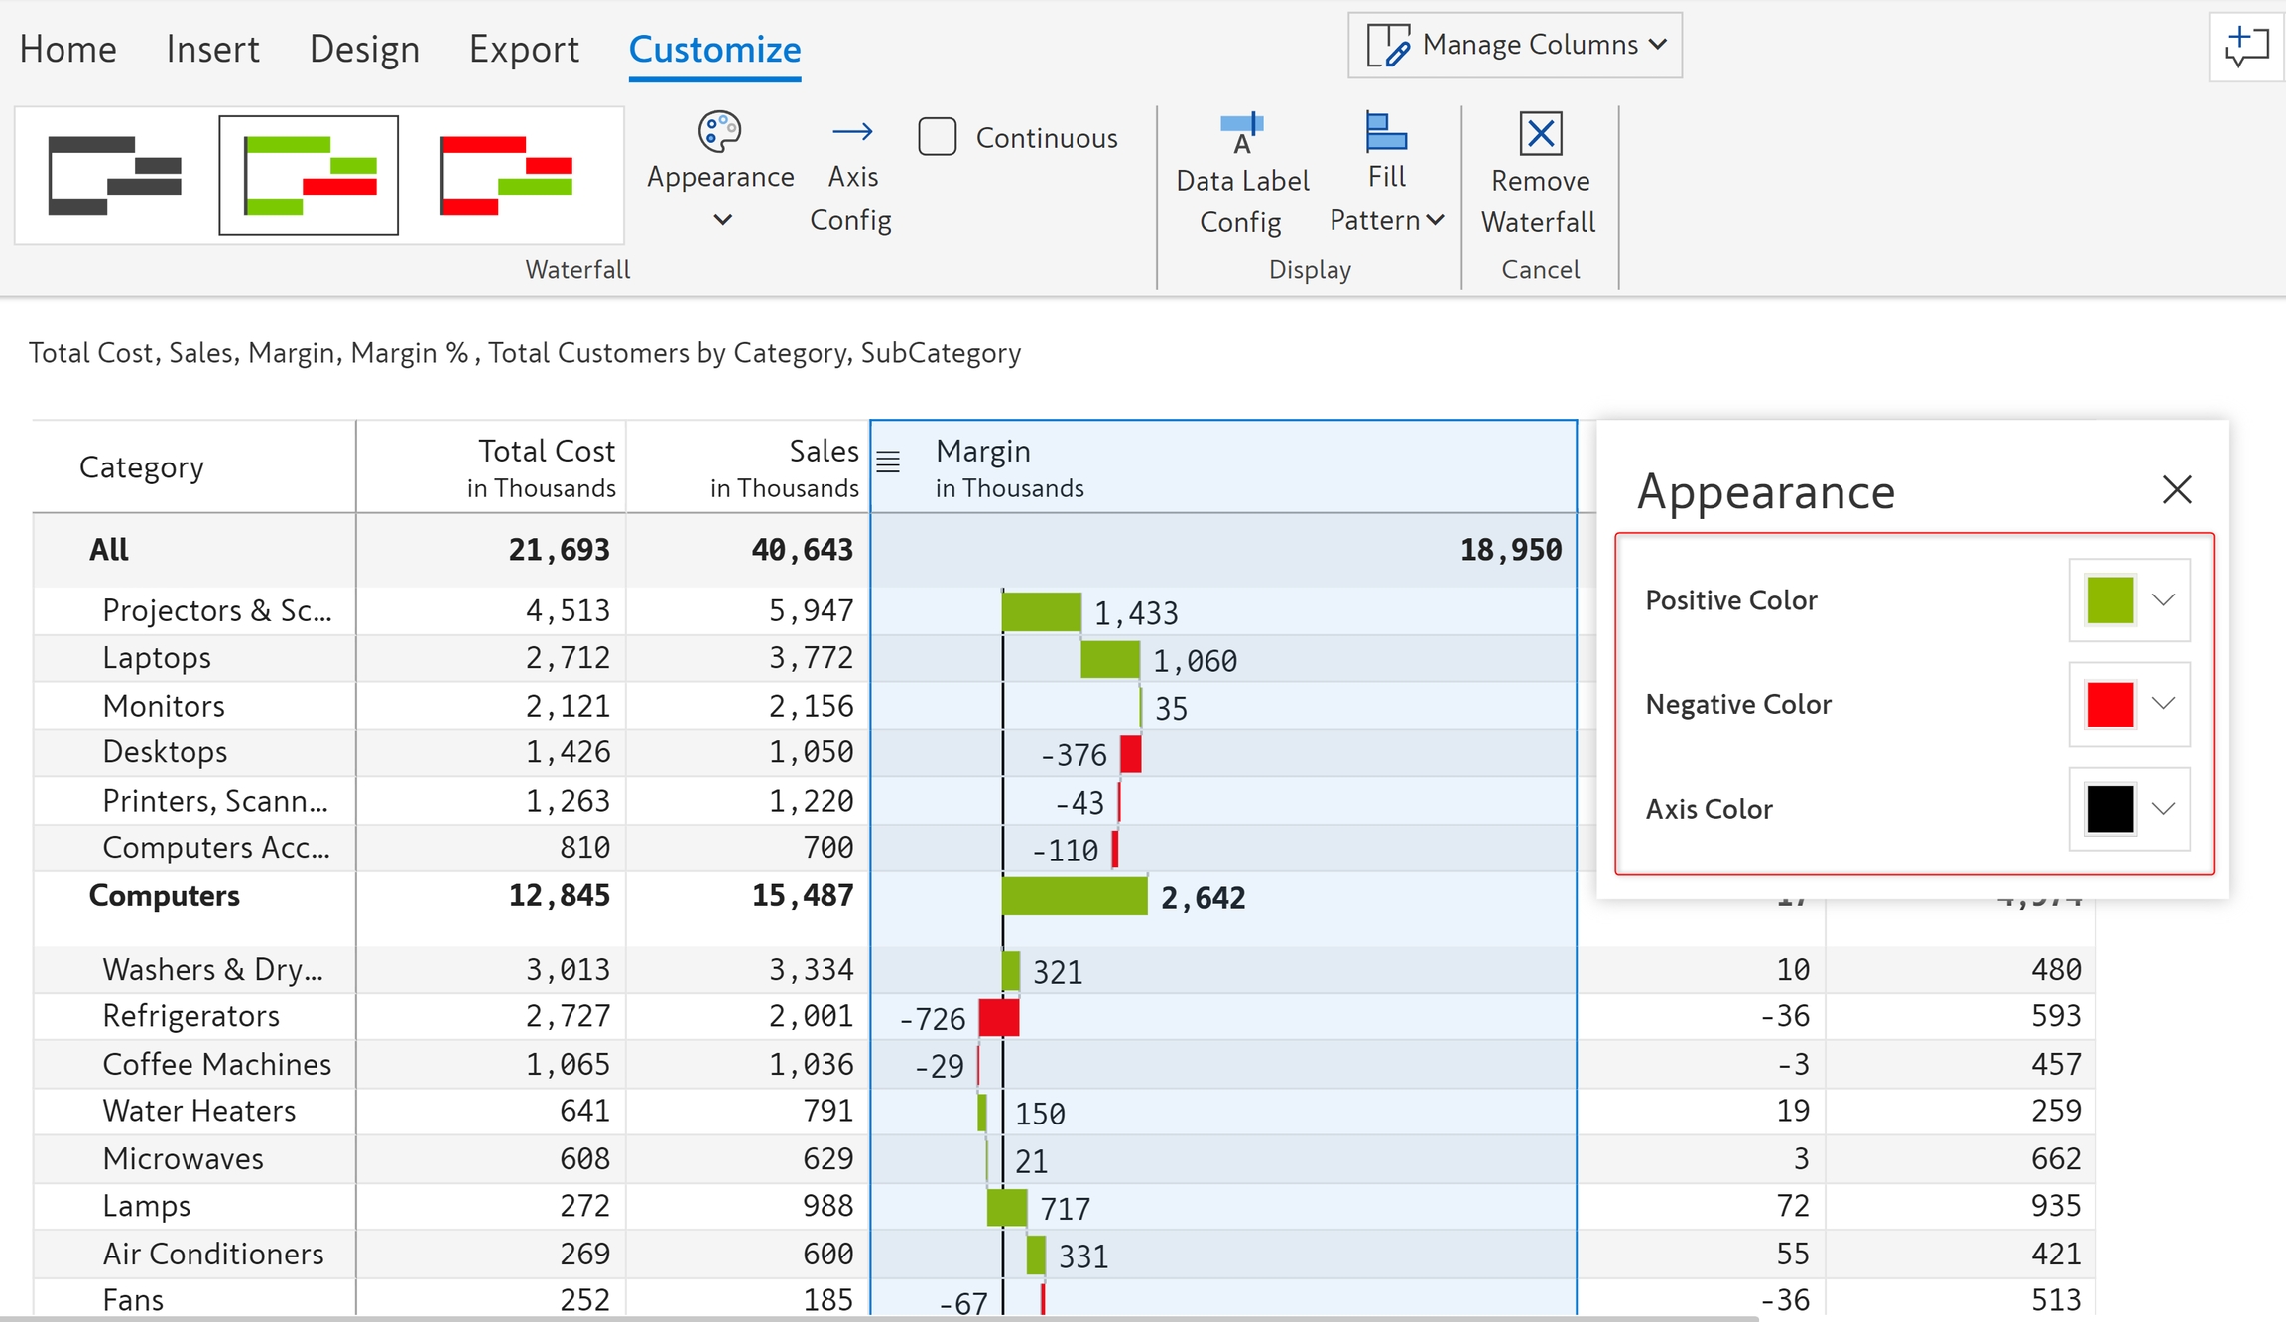
Task: Select green-positive red-negative waterfall style
Action: [x=309, y=176]
